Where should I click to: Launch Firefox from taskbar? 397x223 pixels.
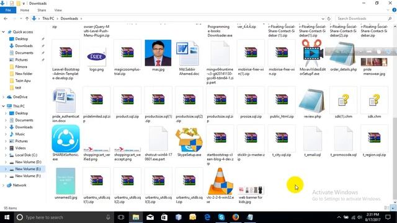coord(236,217)
